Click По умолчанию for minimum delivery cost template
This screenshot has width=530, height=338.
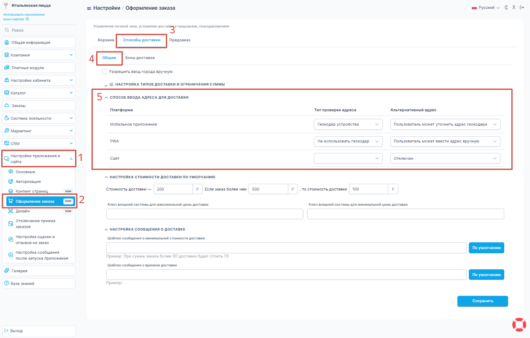coord(486,248)
